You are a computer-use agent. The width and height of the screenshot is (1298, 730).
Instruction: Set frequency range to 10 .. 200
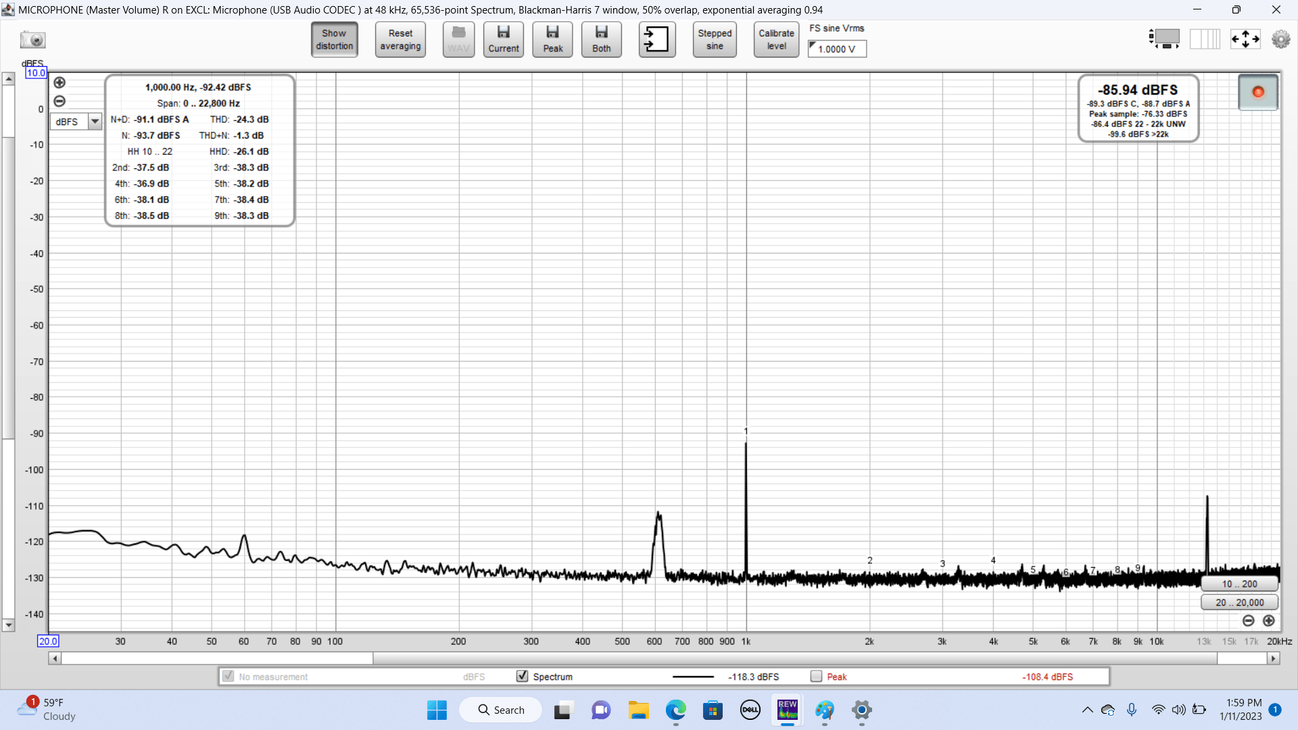tap(1239, 584)
